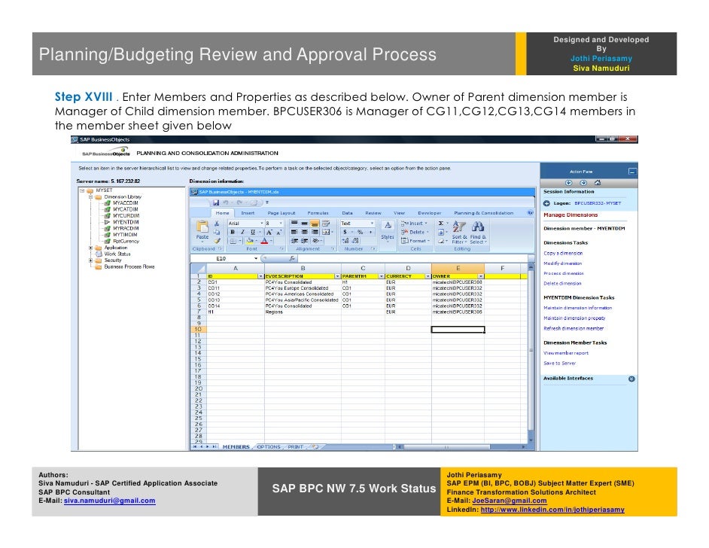Click the Find & Select binoculars icon
Screen dimensions: 709x548
477,233
